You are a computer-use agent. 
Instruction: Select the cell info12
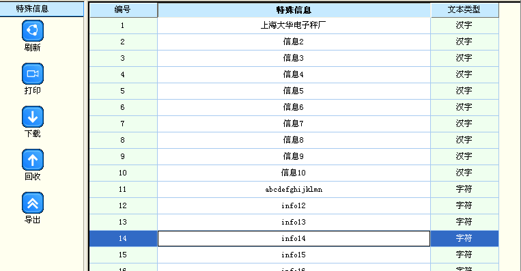294,205
